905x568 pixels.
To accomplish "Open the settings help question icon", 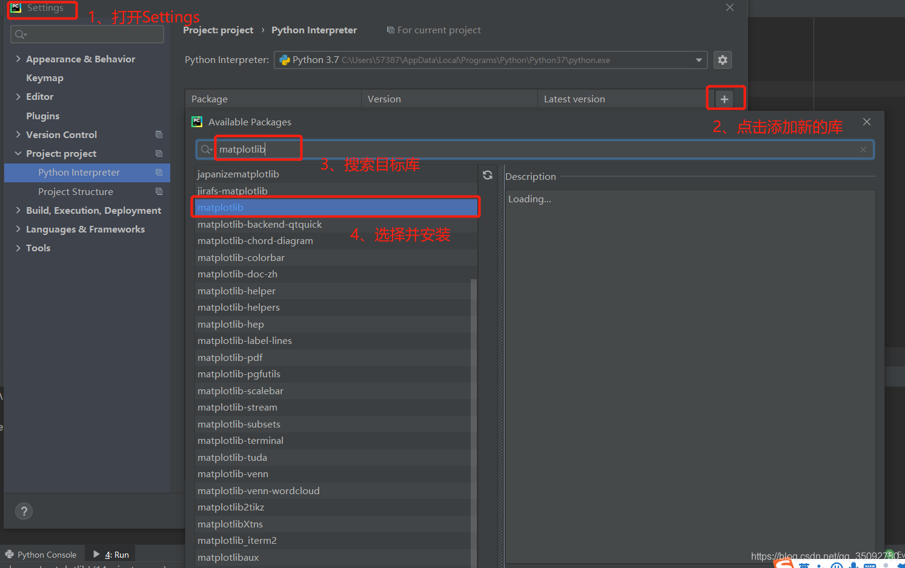I will tap(24, 511).
